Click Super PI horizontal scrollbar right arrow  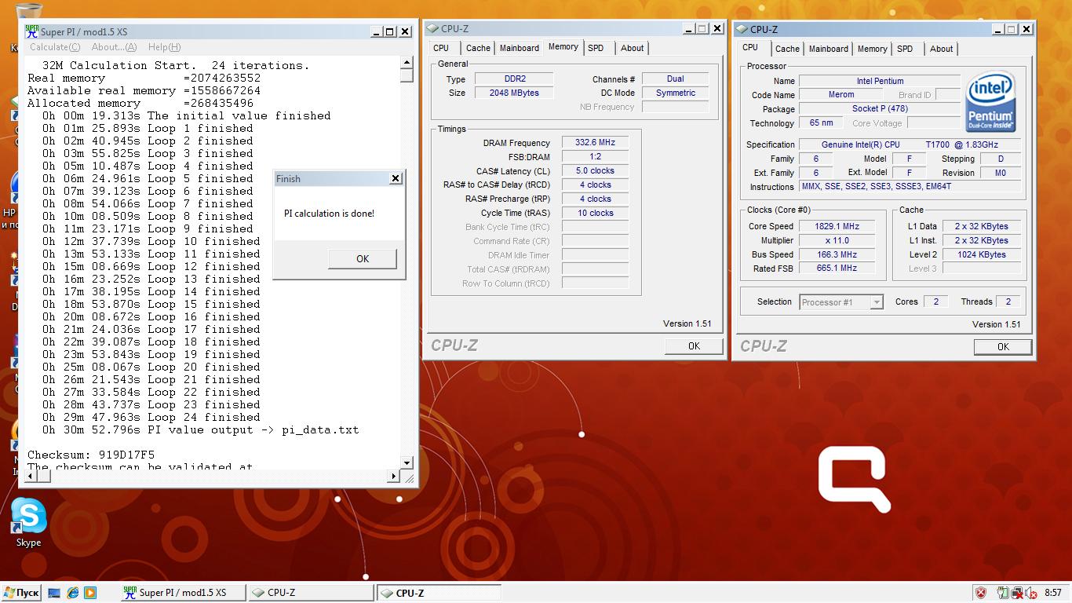(x=394, y=476)
